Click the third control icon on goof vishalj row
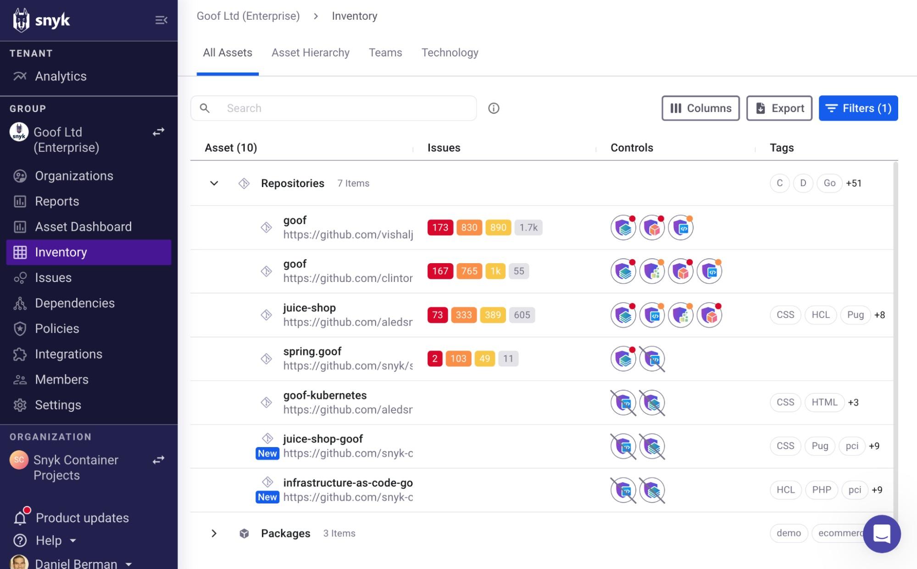Viewport: 917px width, 569px height. 680,227
